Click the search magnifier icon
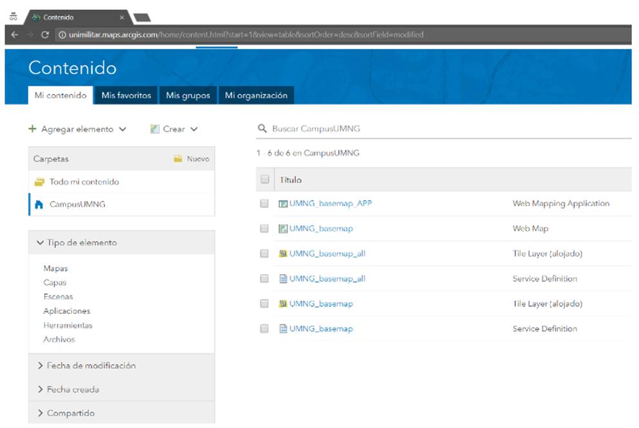This screenshot has height=428, width=639. [262, 129]
